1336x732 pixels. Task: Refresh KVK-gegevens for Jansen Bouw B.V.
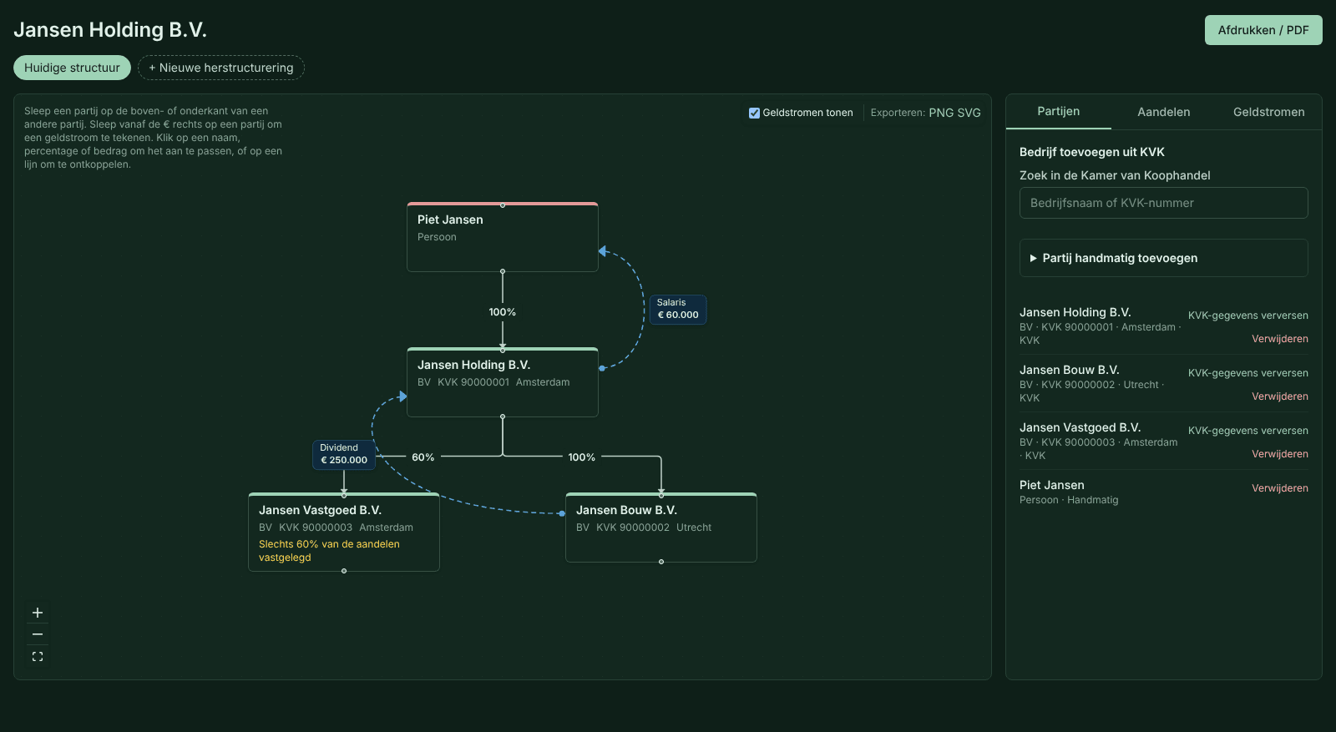tap(1248, 373)
